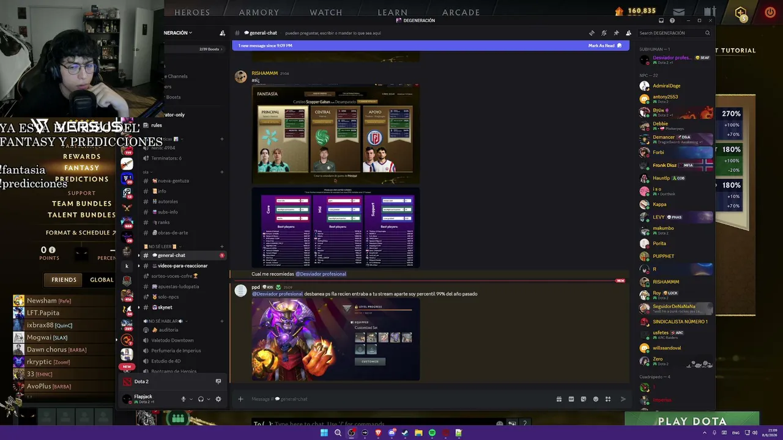Open videos-para-reaccionar channel

(x=182, y=266)
